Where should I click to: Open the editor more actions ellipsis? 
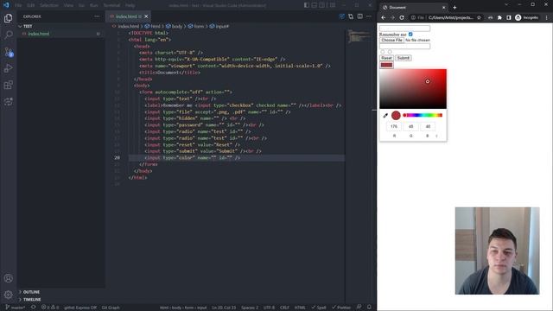[369, 16]
